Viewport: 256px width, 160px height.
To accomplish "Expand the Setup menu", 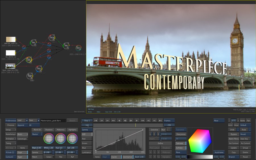I will [11, 130].
